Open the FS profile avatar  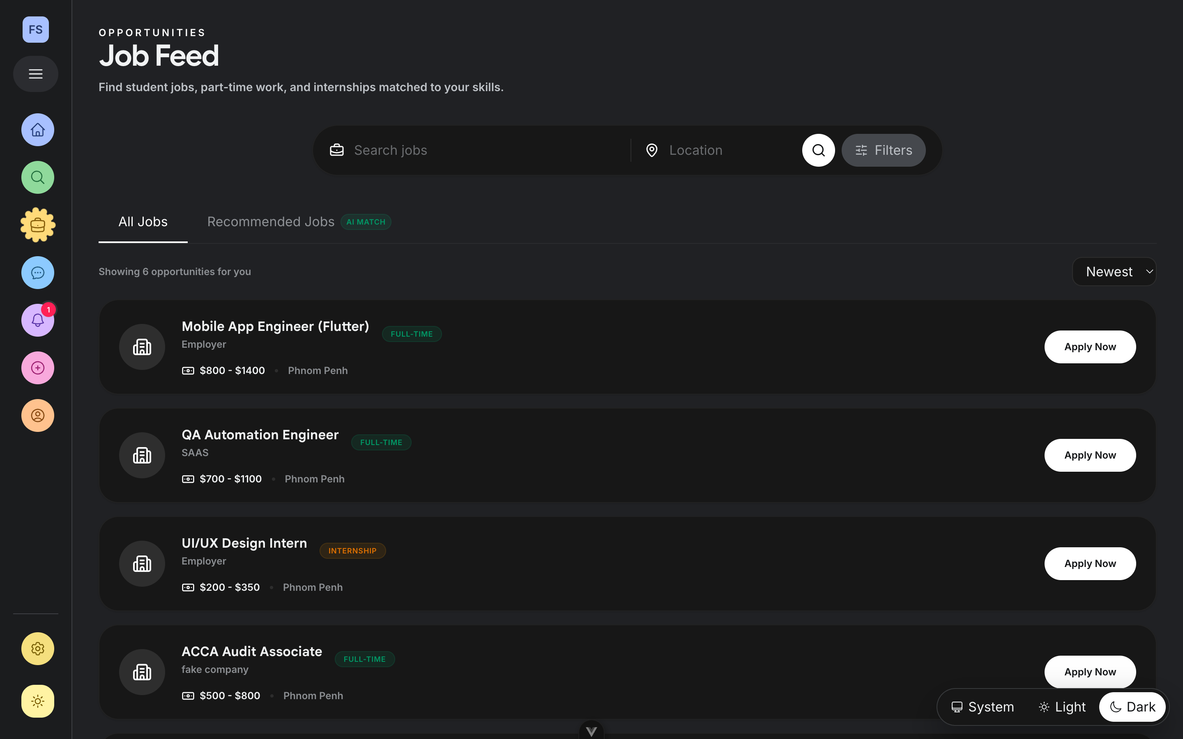(x=36, y=29)
